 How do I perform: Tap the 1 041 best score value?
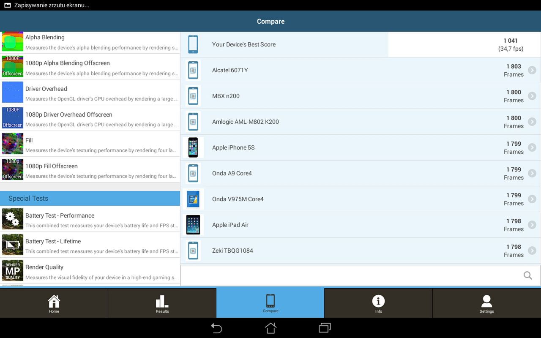[x=511, y=41]
